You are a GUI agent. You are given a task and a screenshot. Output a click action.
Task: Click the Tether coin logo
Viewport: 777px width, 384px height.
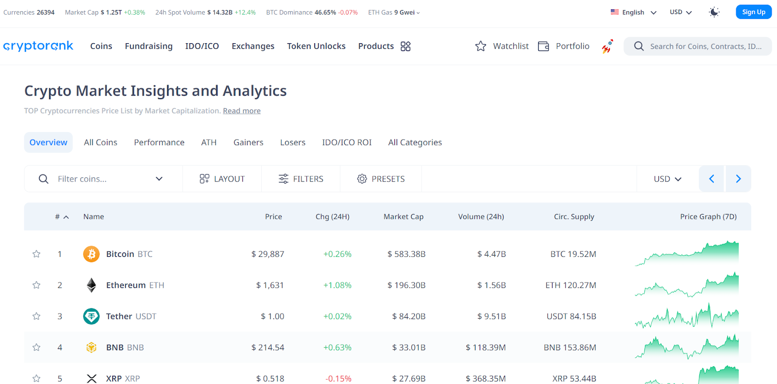(91, 316)
